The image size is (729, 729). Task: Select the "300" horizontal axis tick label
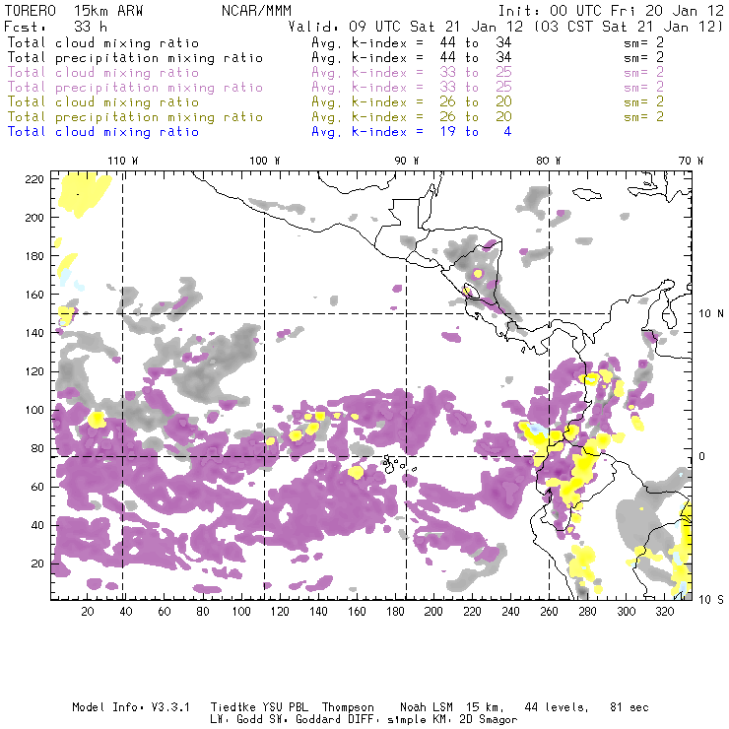[x=627, y=612]
